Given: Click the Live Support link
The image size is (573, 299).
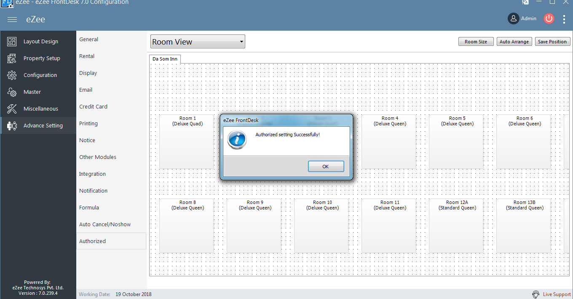Looking at the screenshot, I should (x=557, y=294).
